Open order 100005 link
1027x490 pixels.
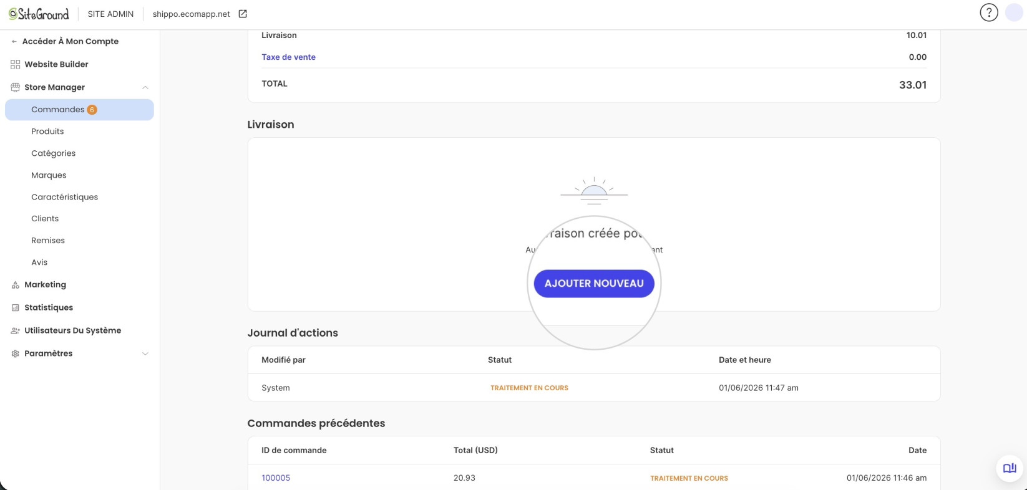[276, 478]
